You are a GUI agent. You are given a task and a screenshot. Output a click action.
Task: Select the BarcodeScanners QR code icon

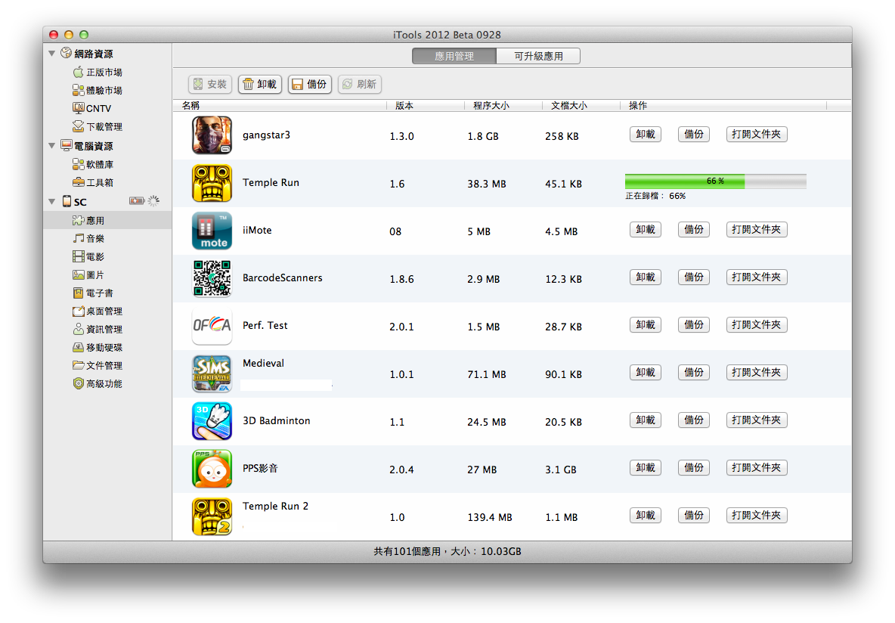pyautogui.click(x=212, y=278)
